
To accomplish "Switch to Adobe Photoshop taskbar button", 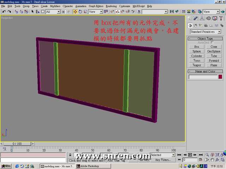I will (x=93, y=166).
